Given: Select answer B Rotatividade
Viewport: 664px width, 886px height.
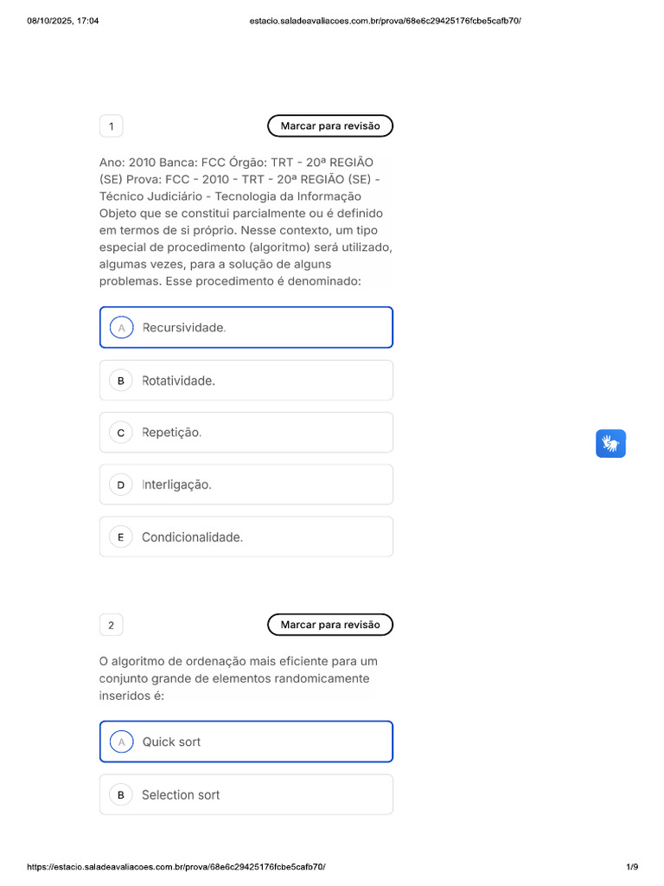Looking at the screenshot, I should pos(246,381).
